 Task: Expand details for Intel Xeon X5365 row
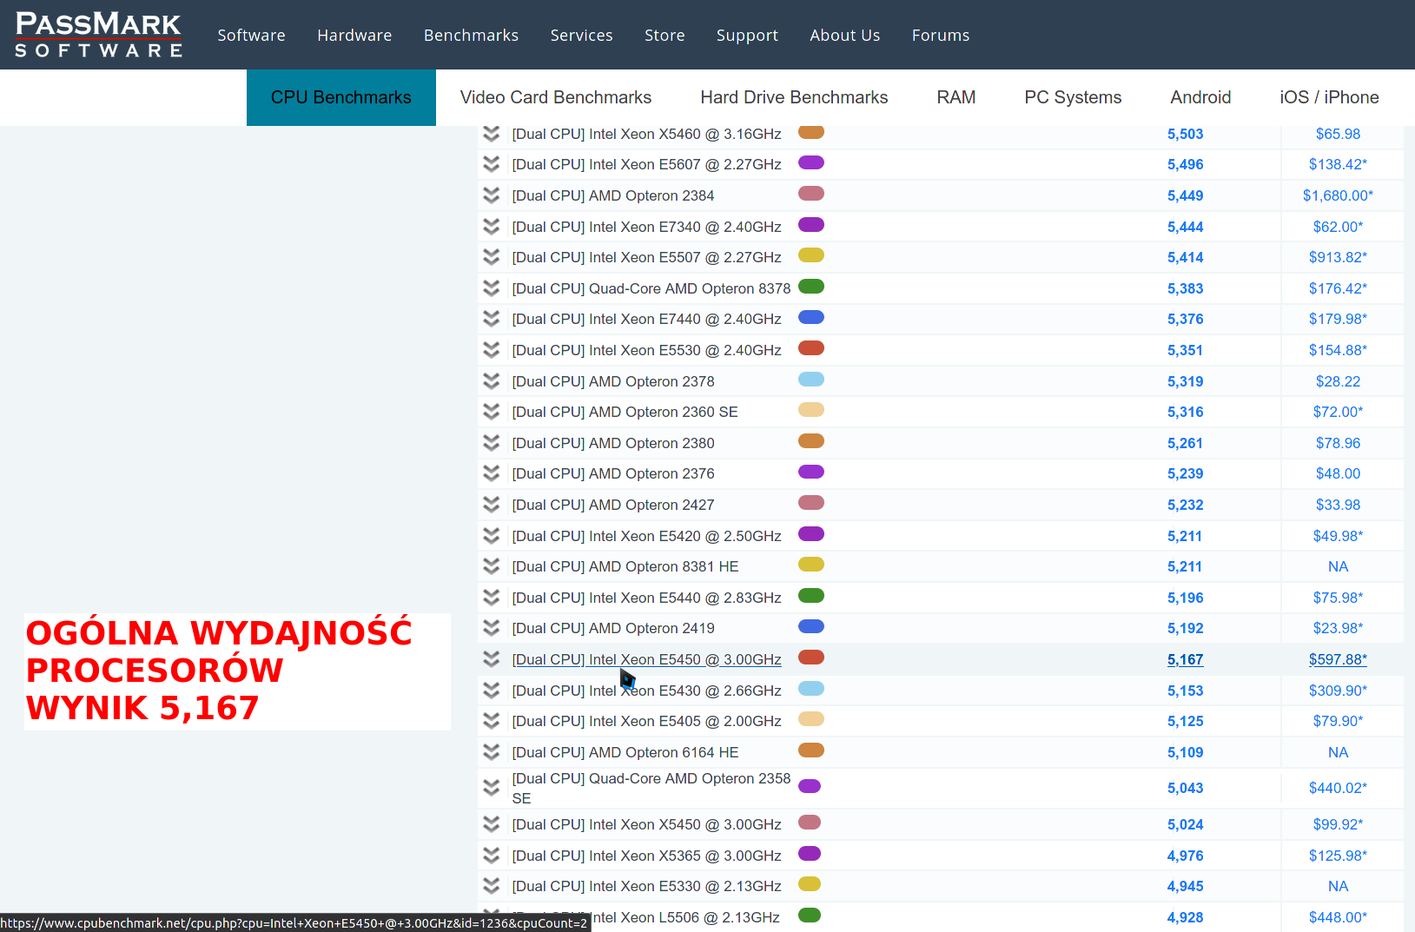492,856
